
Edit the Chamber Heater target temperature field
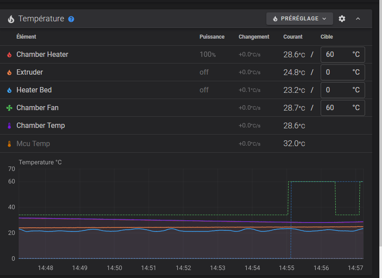coord(342,55)
